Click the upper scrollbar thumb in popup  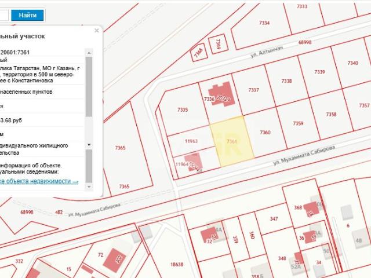(x=89, y=86)
